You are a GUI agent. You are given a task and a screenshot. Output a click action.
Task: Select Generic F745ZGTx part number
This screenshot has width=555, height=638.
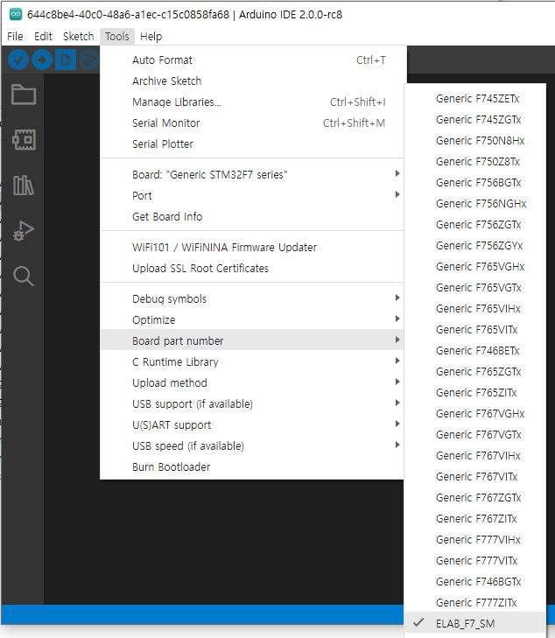pos(474,120)
